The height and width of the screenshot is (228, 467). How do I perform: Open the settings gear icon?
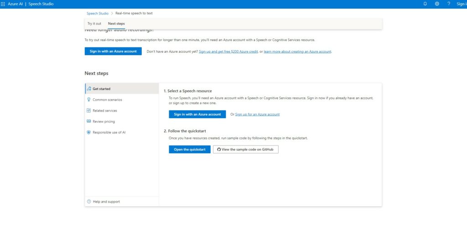click(x=437, y=4)
